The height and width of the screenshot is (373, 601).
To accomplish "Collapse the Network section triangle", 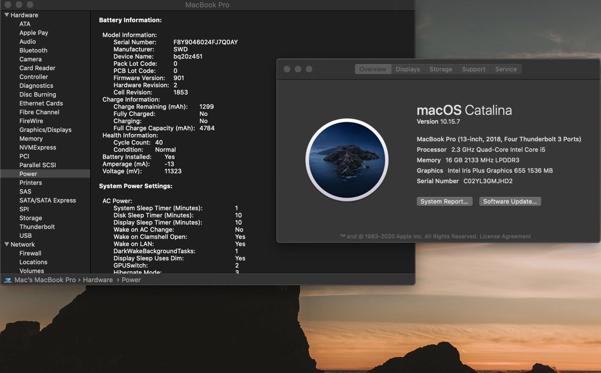I will 7,244.
